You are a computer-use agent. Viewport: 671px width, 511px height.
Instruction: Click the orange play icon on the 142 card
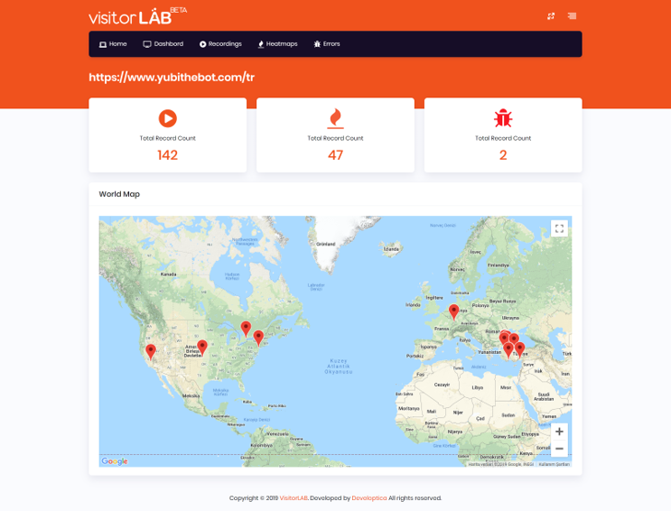point(168,118)
